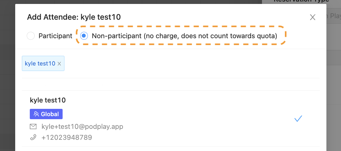Click the kyle test10 selected tag chip

[x=40, y=64]
